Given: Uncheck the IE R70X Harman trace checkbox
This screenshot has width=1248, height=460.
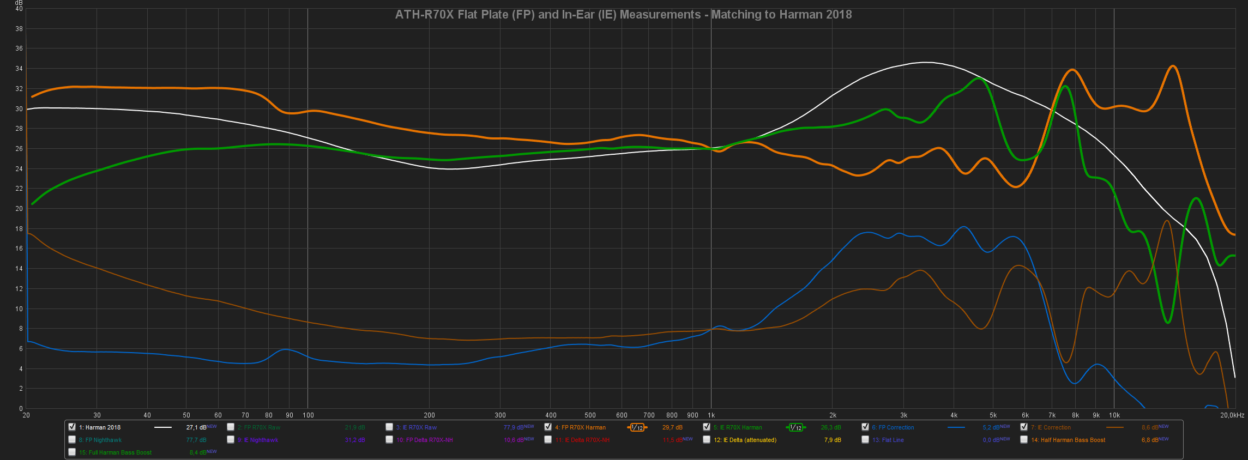Looking at the screenshot, I should coord(707,427).
